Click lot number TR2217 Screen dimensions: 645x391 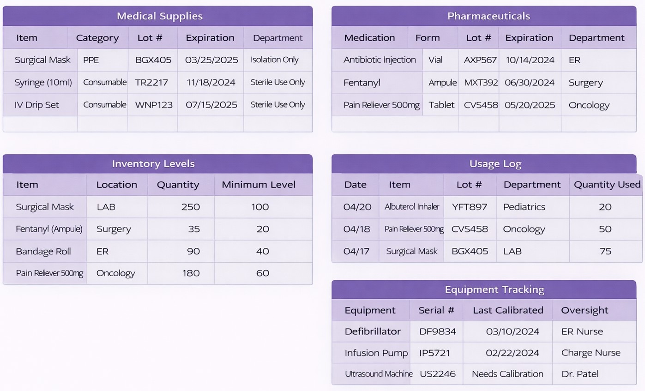(x=151, y=83)
